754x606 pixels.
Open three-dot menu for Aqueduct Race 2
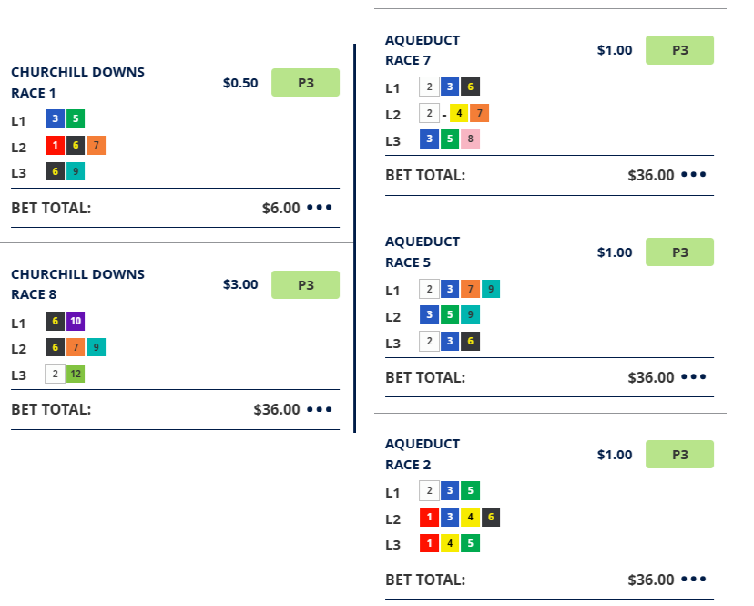pyautogui.click(x=694, y=580)
